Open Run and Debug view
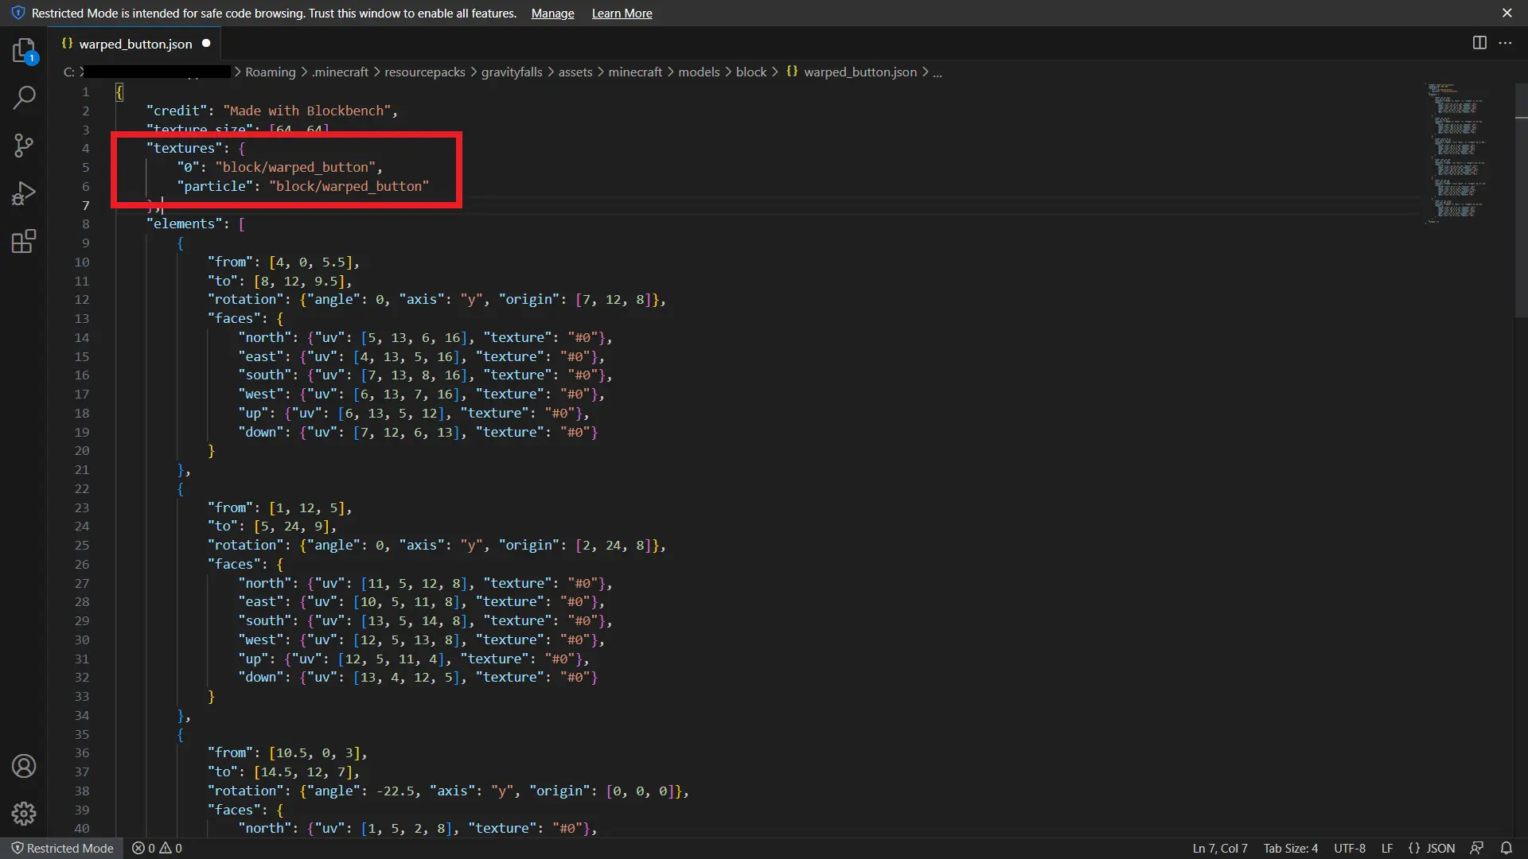Viewport: 1528px width, 859px height. tap(24, 193)
